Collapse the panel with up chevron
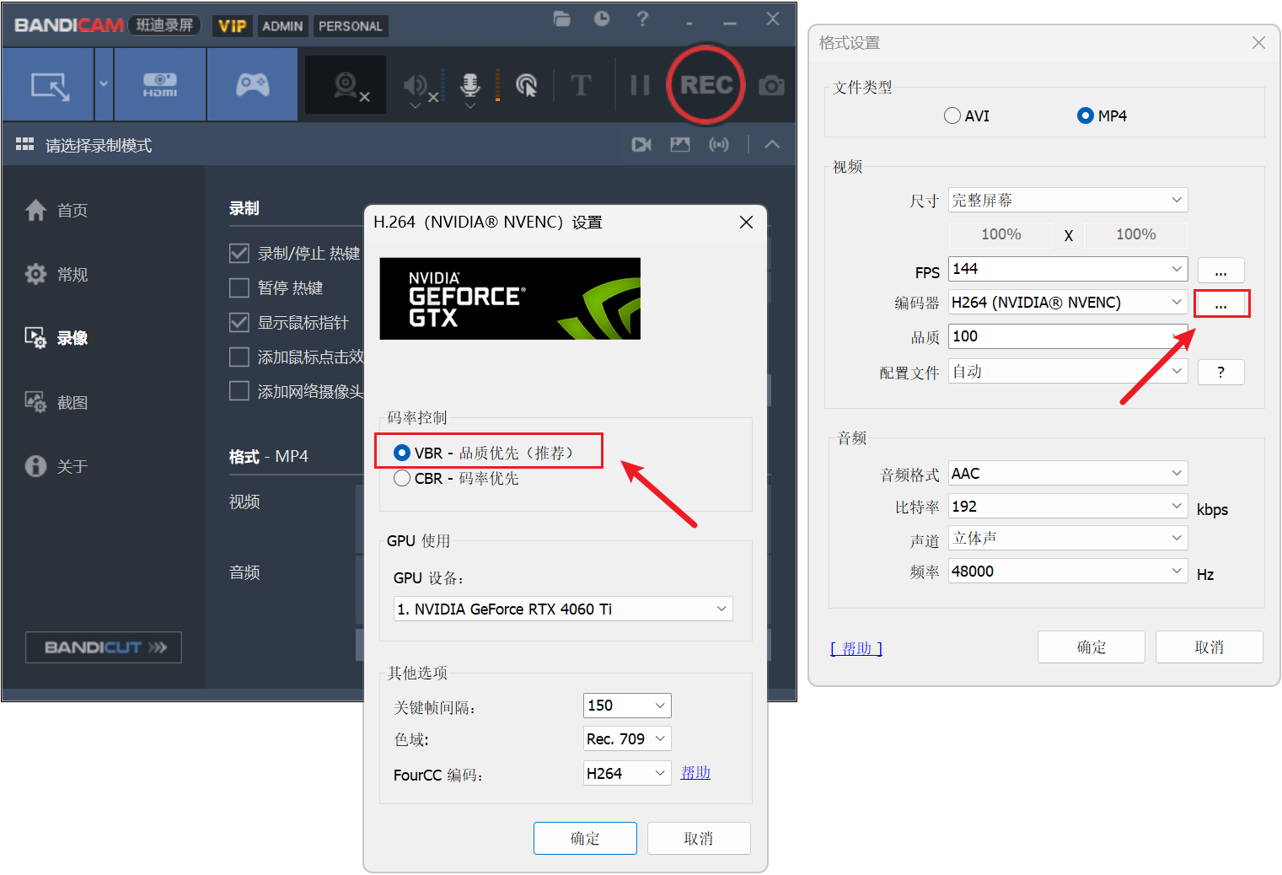This screenshot has height=875, width=1282. [x=772, y=145]
